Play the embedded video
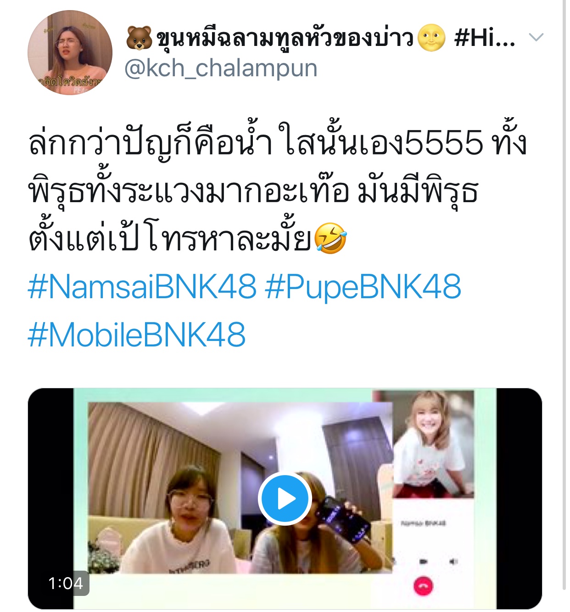The width and height of the screenshot is (570, 612). [x=285, y=499]
